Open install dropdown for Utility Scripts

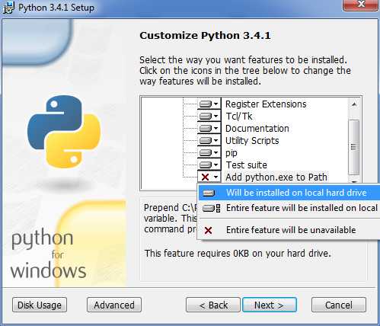tap(209, 140)
